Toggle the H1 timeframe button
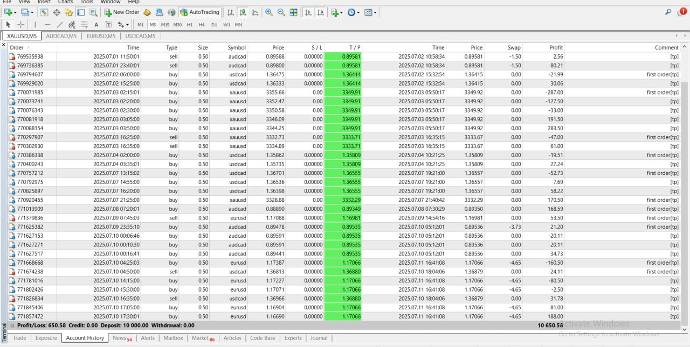Image resolution: width=690 pixels, height=347 pixels. pyautogui.click(x=190, y=24)
